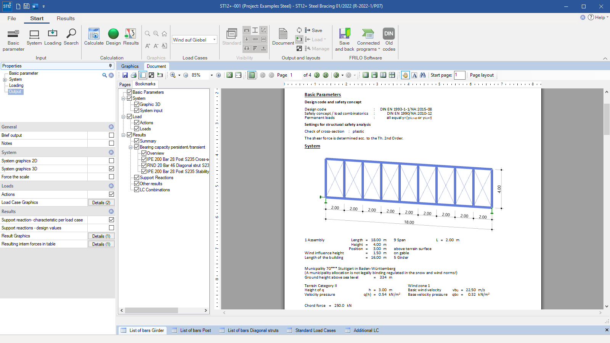Click the Start page input field
The width and height of the screenshot is (610, 343).
459,75
